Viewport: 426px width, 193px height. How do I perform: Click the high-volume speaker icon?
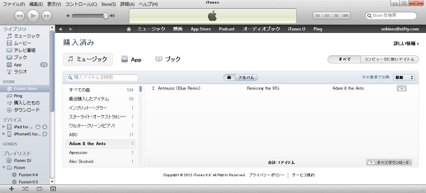pyautogui.click(x=112, y=16)
